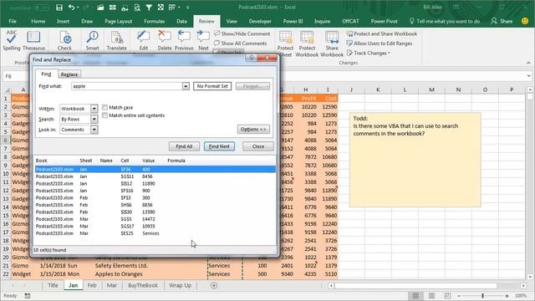Select result row with value 13590

pos(155,212)
